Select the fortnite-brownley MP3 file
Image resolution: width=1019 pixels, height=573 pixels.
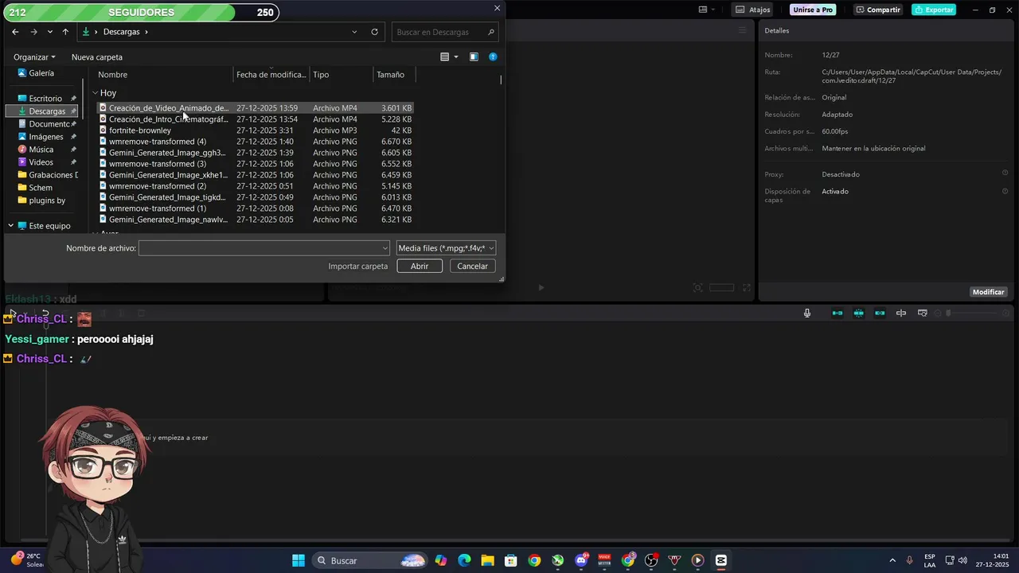coord(256,131)
